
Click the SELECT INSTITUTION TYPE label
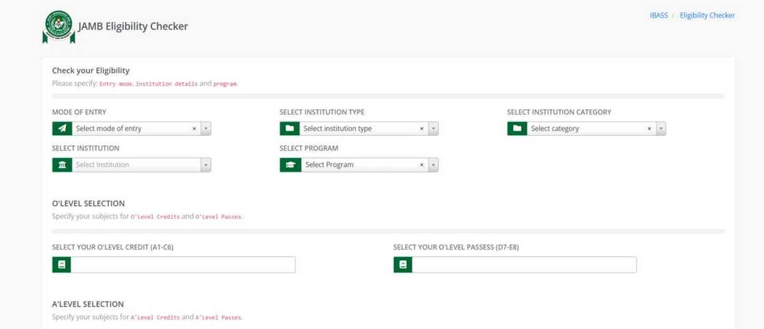tap(321, 112)
